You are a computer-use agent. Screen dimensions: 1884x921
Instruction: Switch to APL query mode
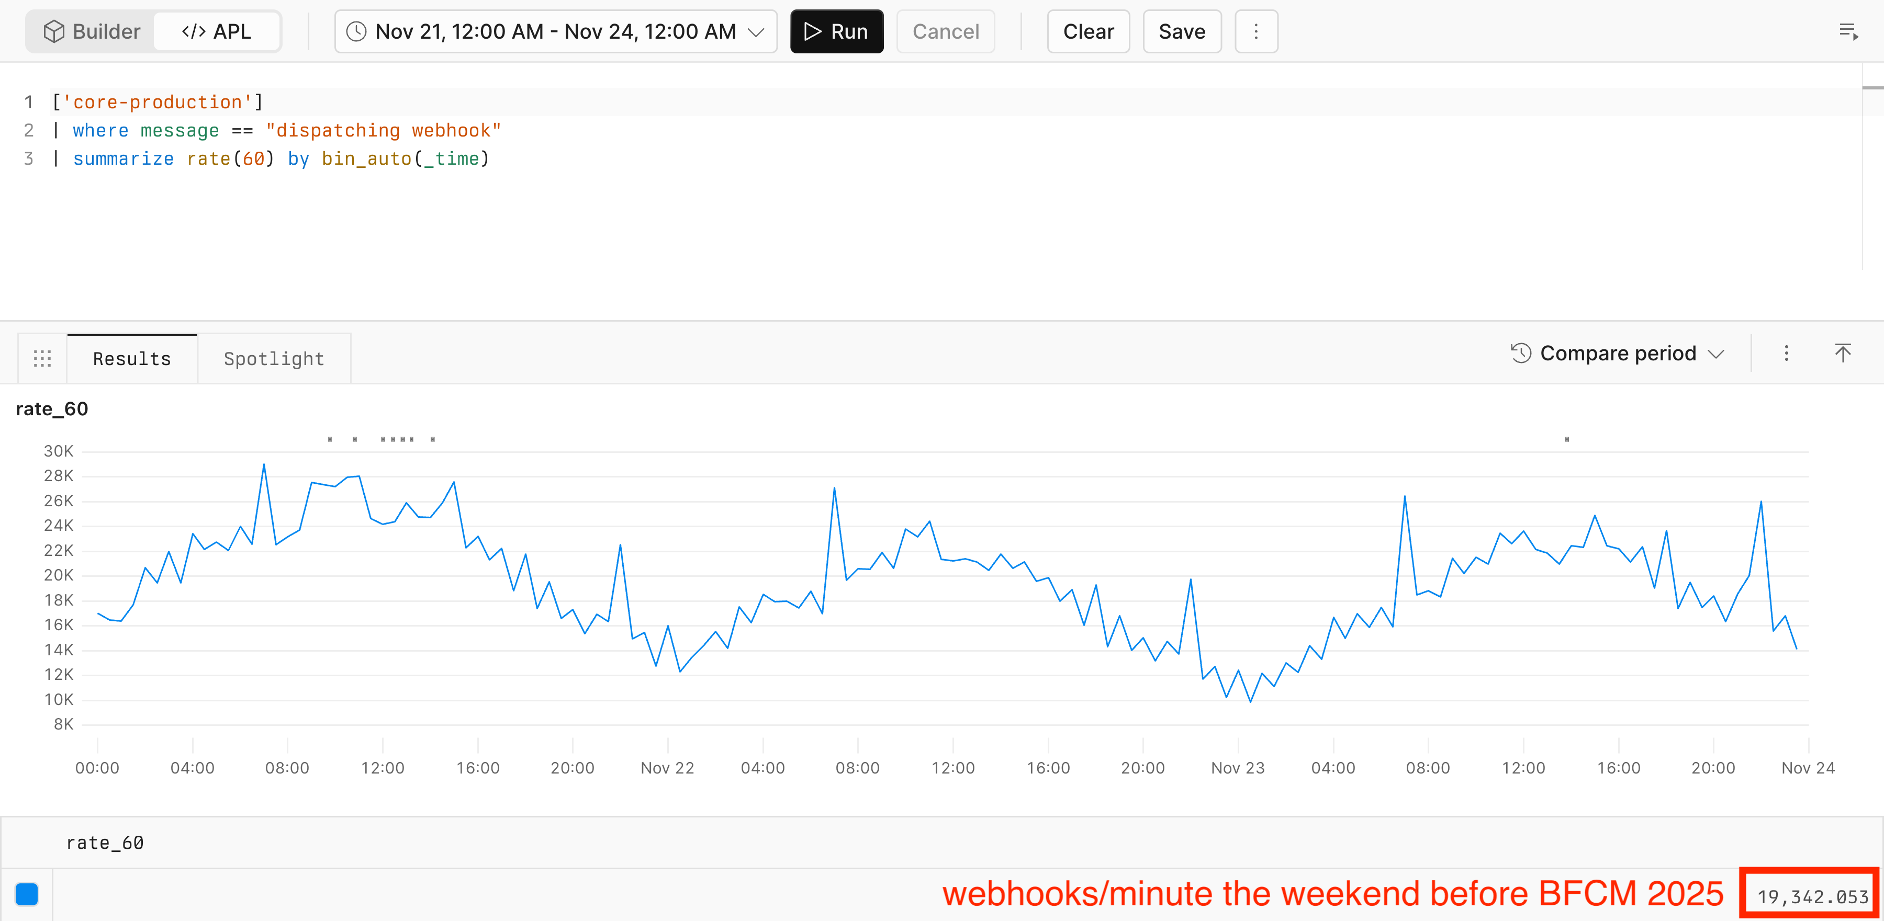click(217, 31)
